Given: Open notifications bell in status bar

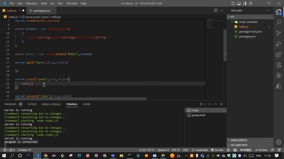Looking at the screenshot, I should click(279, 150).
